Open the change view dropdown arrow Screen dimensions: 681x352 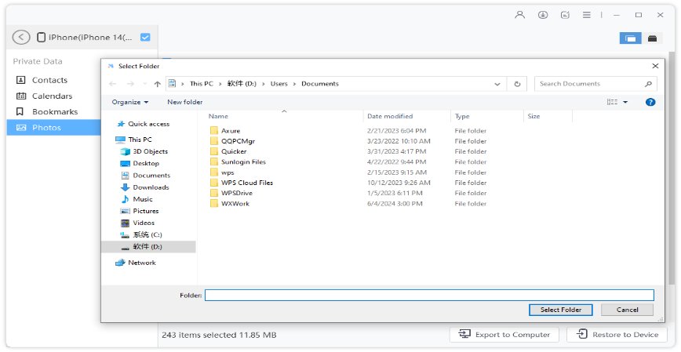point(625,102)
